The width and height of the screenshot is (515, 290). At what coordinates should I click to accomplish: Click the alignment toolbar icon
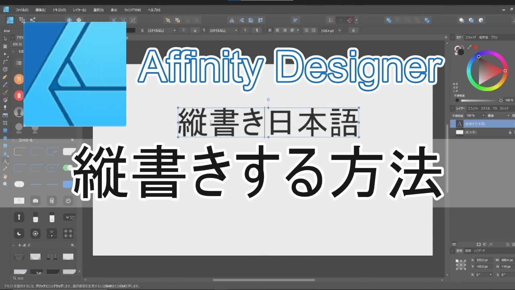point(296,20)
